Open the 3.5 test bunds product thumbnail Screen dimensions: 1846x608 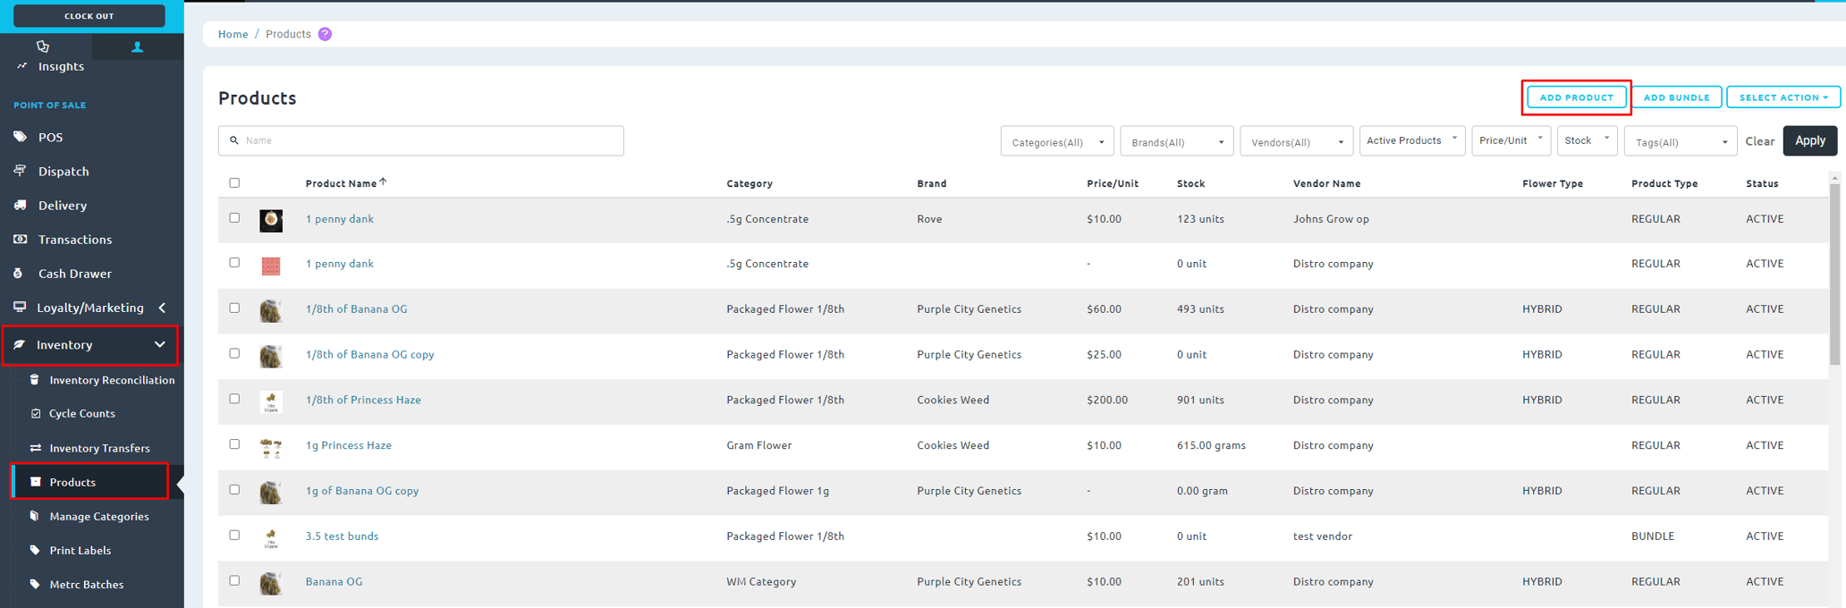[271, 537]
